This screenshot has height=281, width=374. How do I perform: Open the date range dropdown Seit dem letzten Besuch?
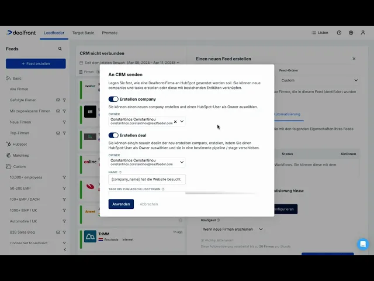[130, 63]
